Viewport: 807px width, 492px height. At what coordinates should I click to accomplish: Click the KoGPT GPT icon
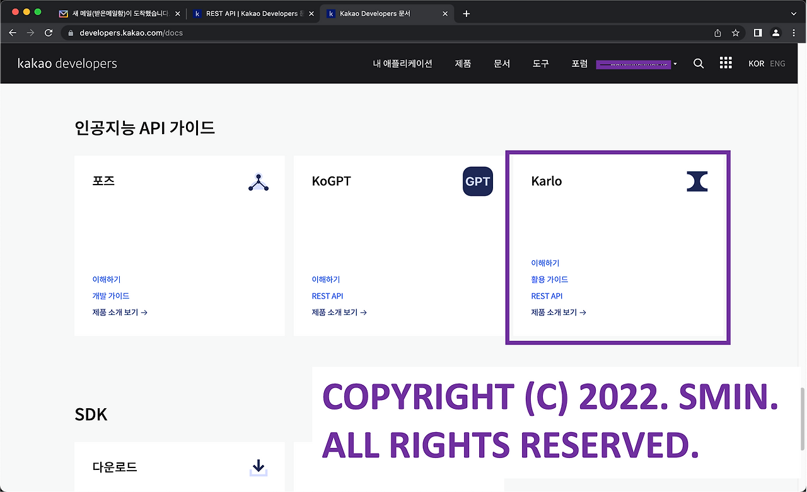point(477,181)
